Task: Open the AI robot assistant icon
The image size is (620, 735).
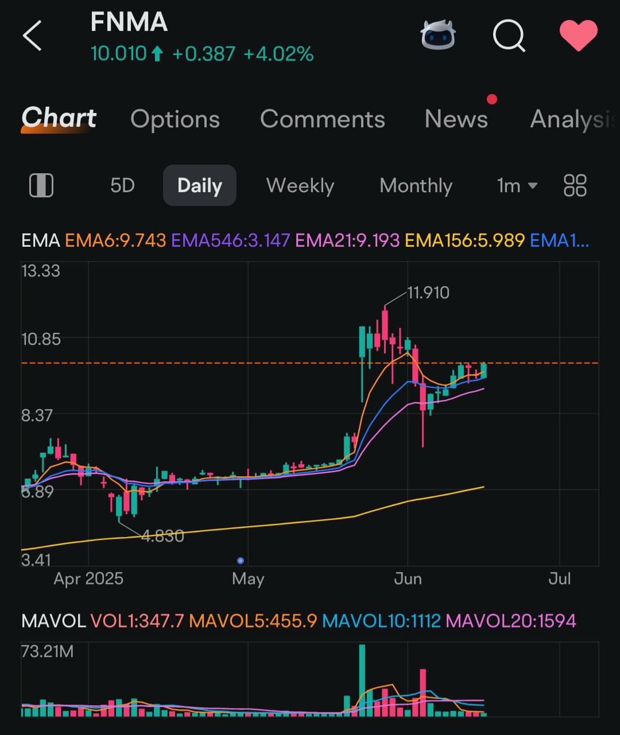Action: (x=438, y=35)
